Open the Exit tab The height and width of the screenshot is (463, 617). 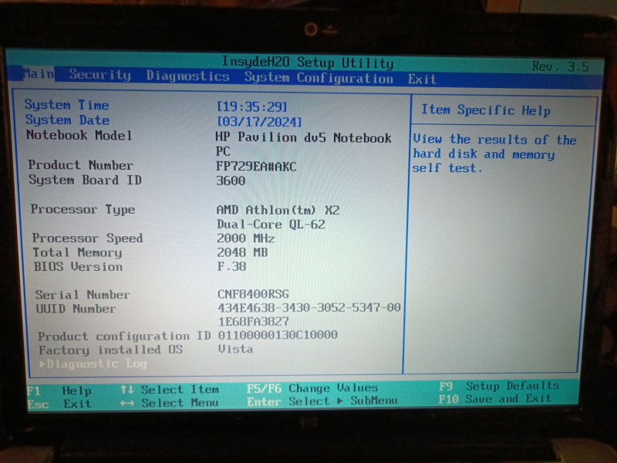point(422,79)
